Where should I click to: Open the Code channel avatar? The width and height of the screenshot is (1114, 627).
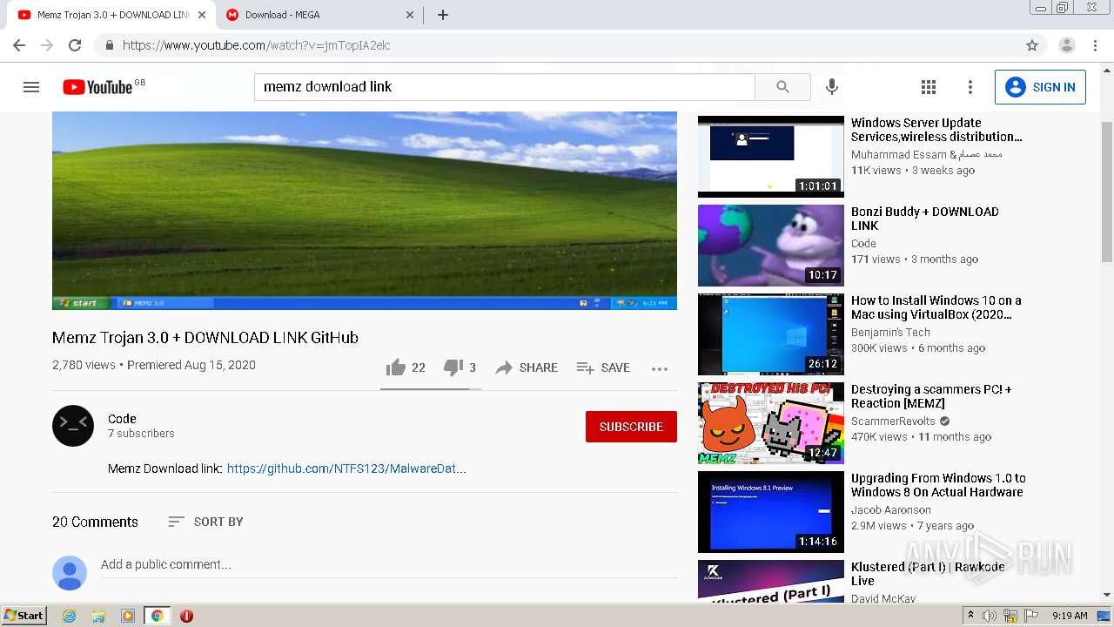[x=73, y=426]
